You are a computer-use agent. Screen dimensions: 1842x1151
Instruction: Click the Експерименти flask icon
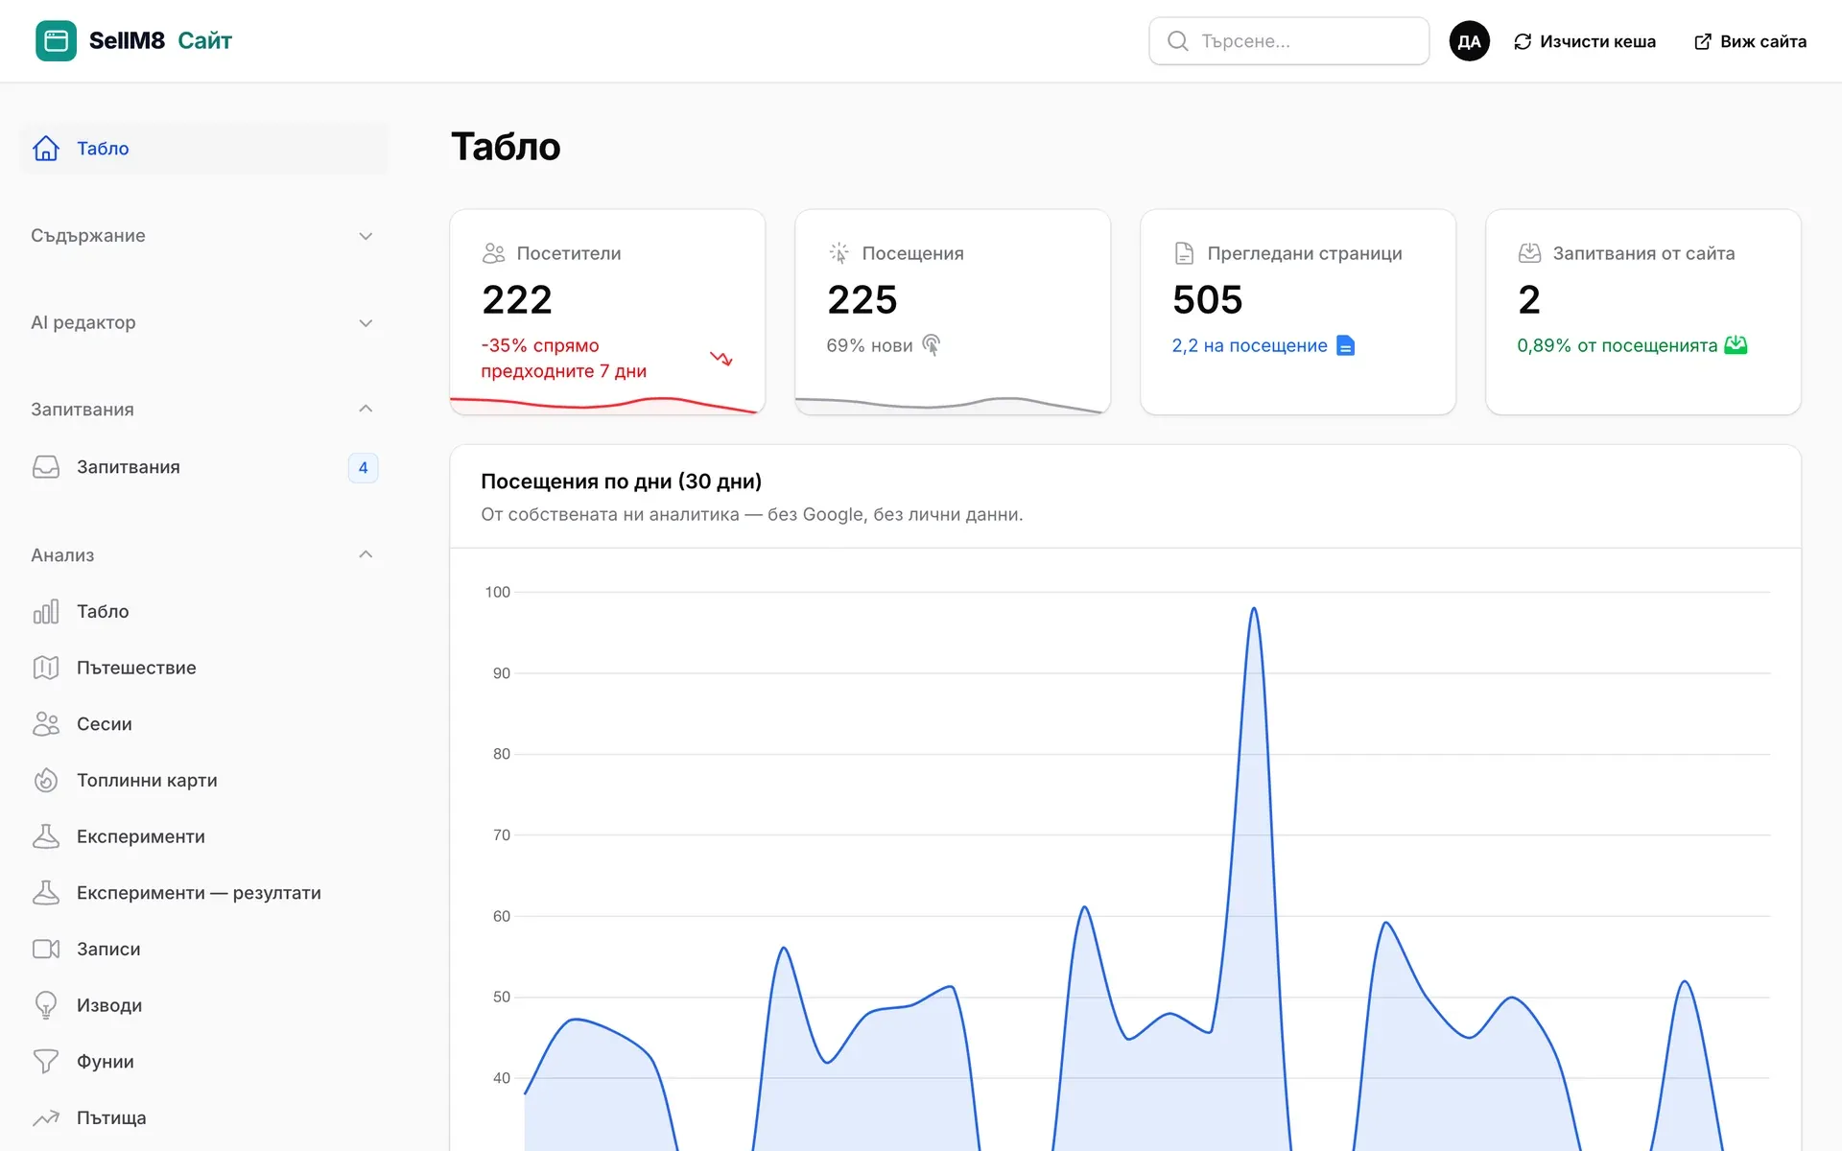46,836
